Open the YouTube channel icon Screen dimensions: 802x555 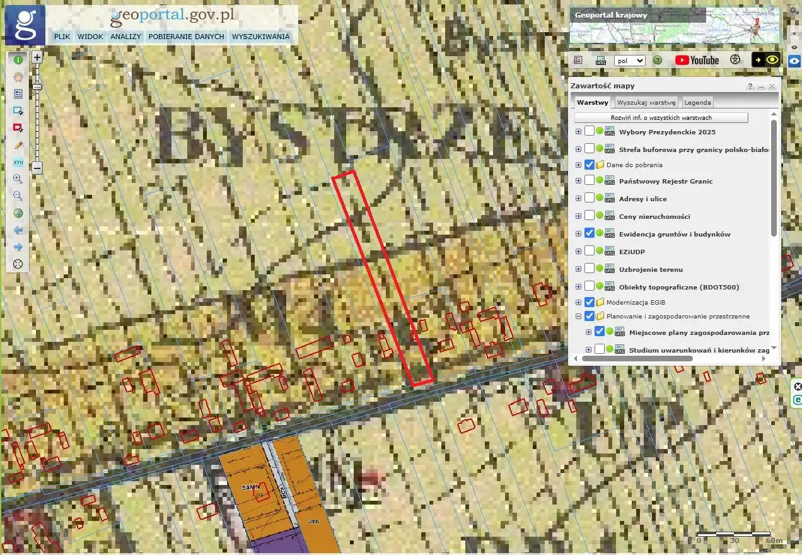(x=697, y=61)
